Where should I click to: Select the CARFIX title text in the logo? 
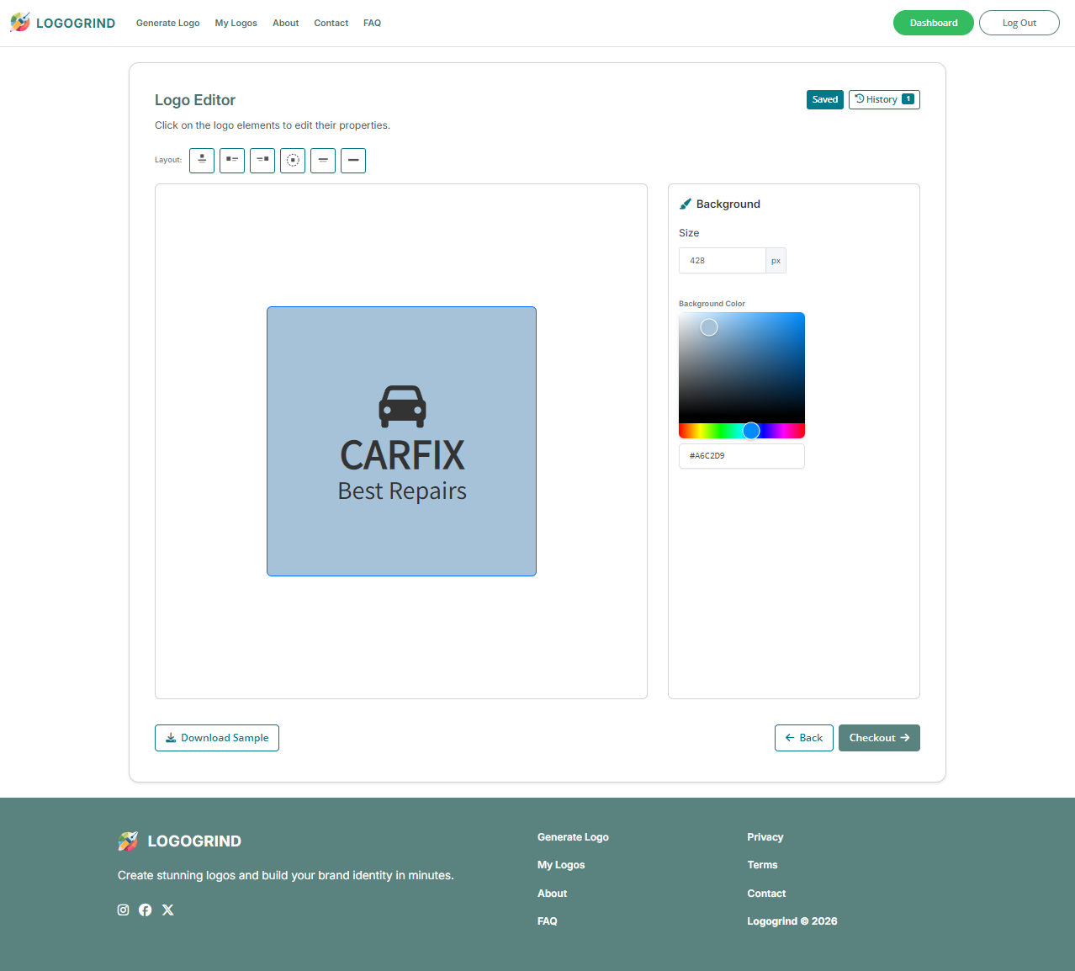402,455
